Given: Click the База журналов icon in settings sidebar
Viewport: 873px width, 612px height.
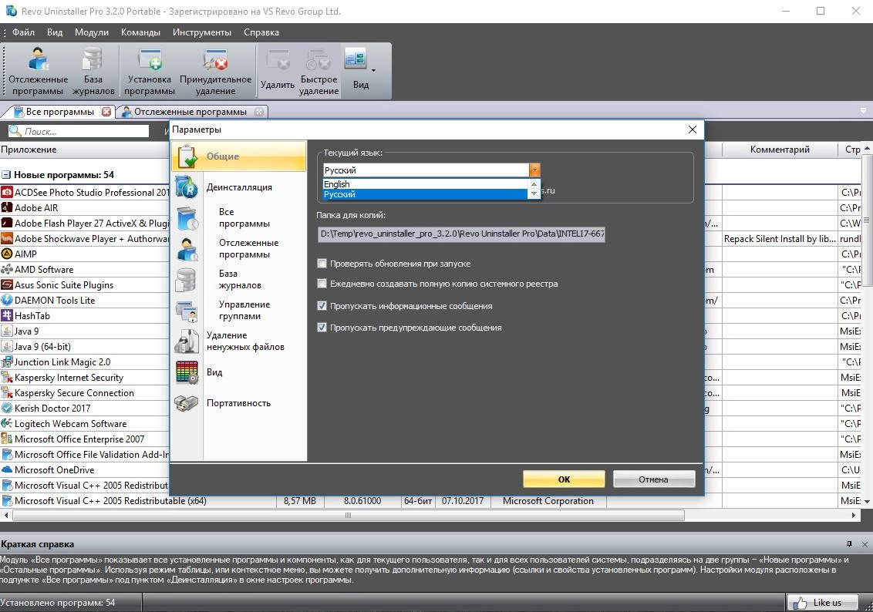Looking at the screenshot, I should [x=187, y=279].
